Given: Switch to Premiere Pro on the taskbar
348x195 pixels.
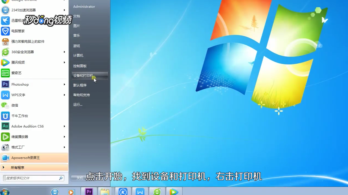Looking at the screenshot, I should click(89, 191).
